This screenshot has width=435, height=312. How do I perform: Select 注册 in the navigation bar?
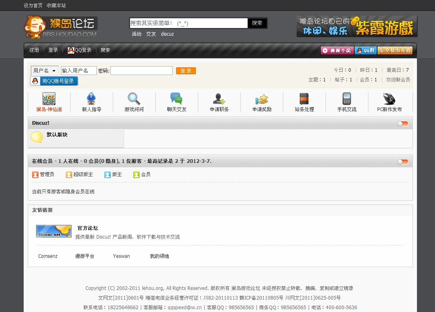click(35, 50)
